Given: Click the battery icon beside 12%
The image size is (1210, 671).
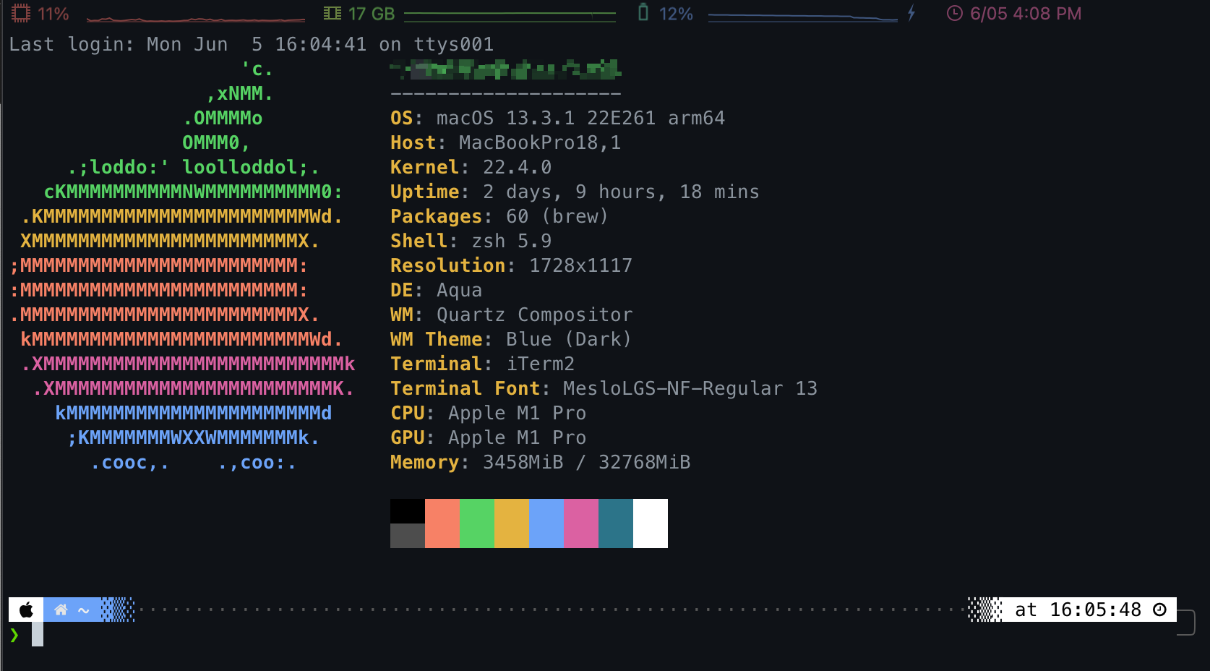Looking at the screenshot, I should coord(643,12).
